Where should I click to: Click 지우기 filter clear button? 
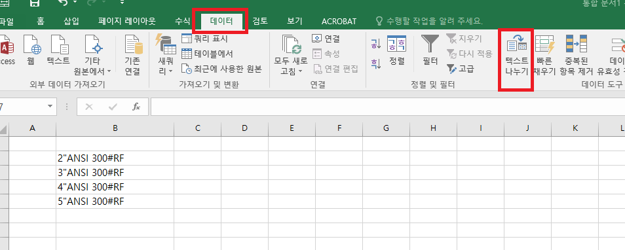click(464, 39)
